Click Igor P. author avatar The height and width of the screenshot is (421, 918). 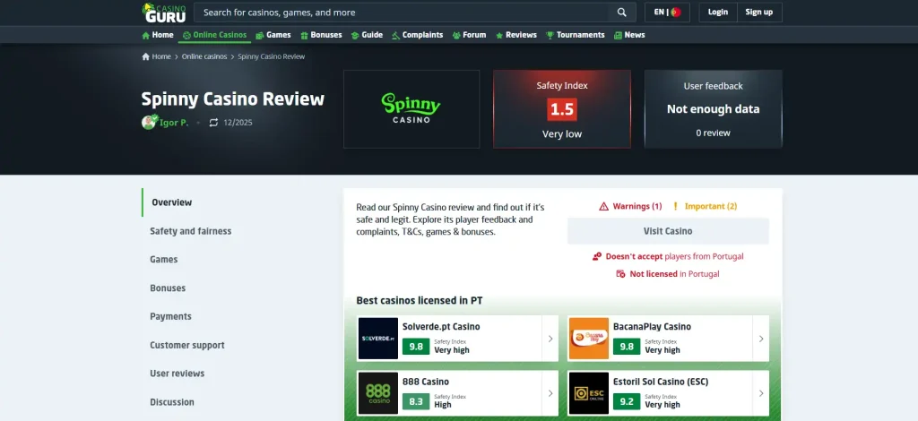pos(150,122)
